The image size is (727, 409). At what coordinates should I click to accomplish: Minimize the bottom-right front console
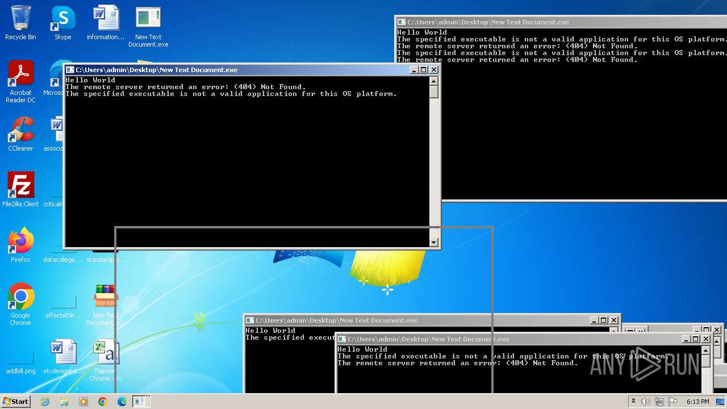tap(686, 339)
